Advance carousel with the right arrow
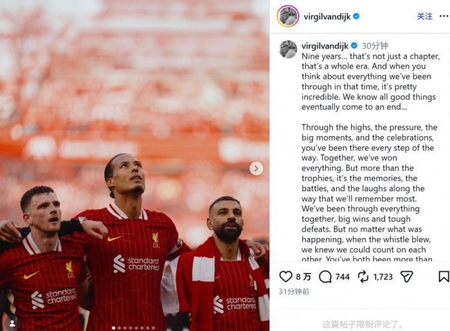 coord(256,168)
